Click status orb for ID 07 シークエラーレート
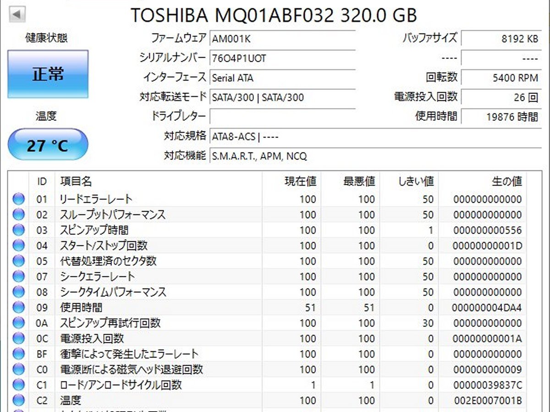550x412 pixels. pos(18,276)
